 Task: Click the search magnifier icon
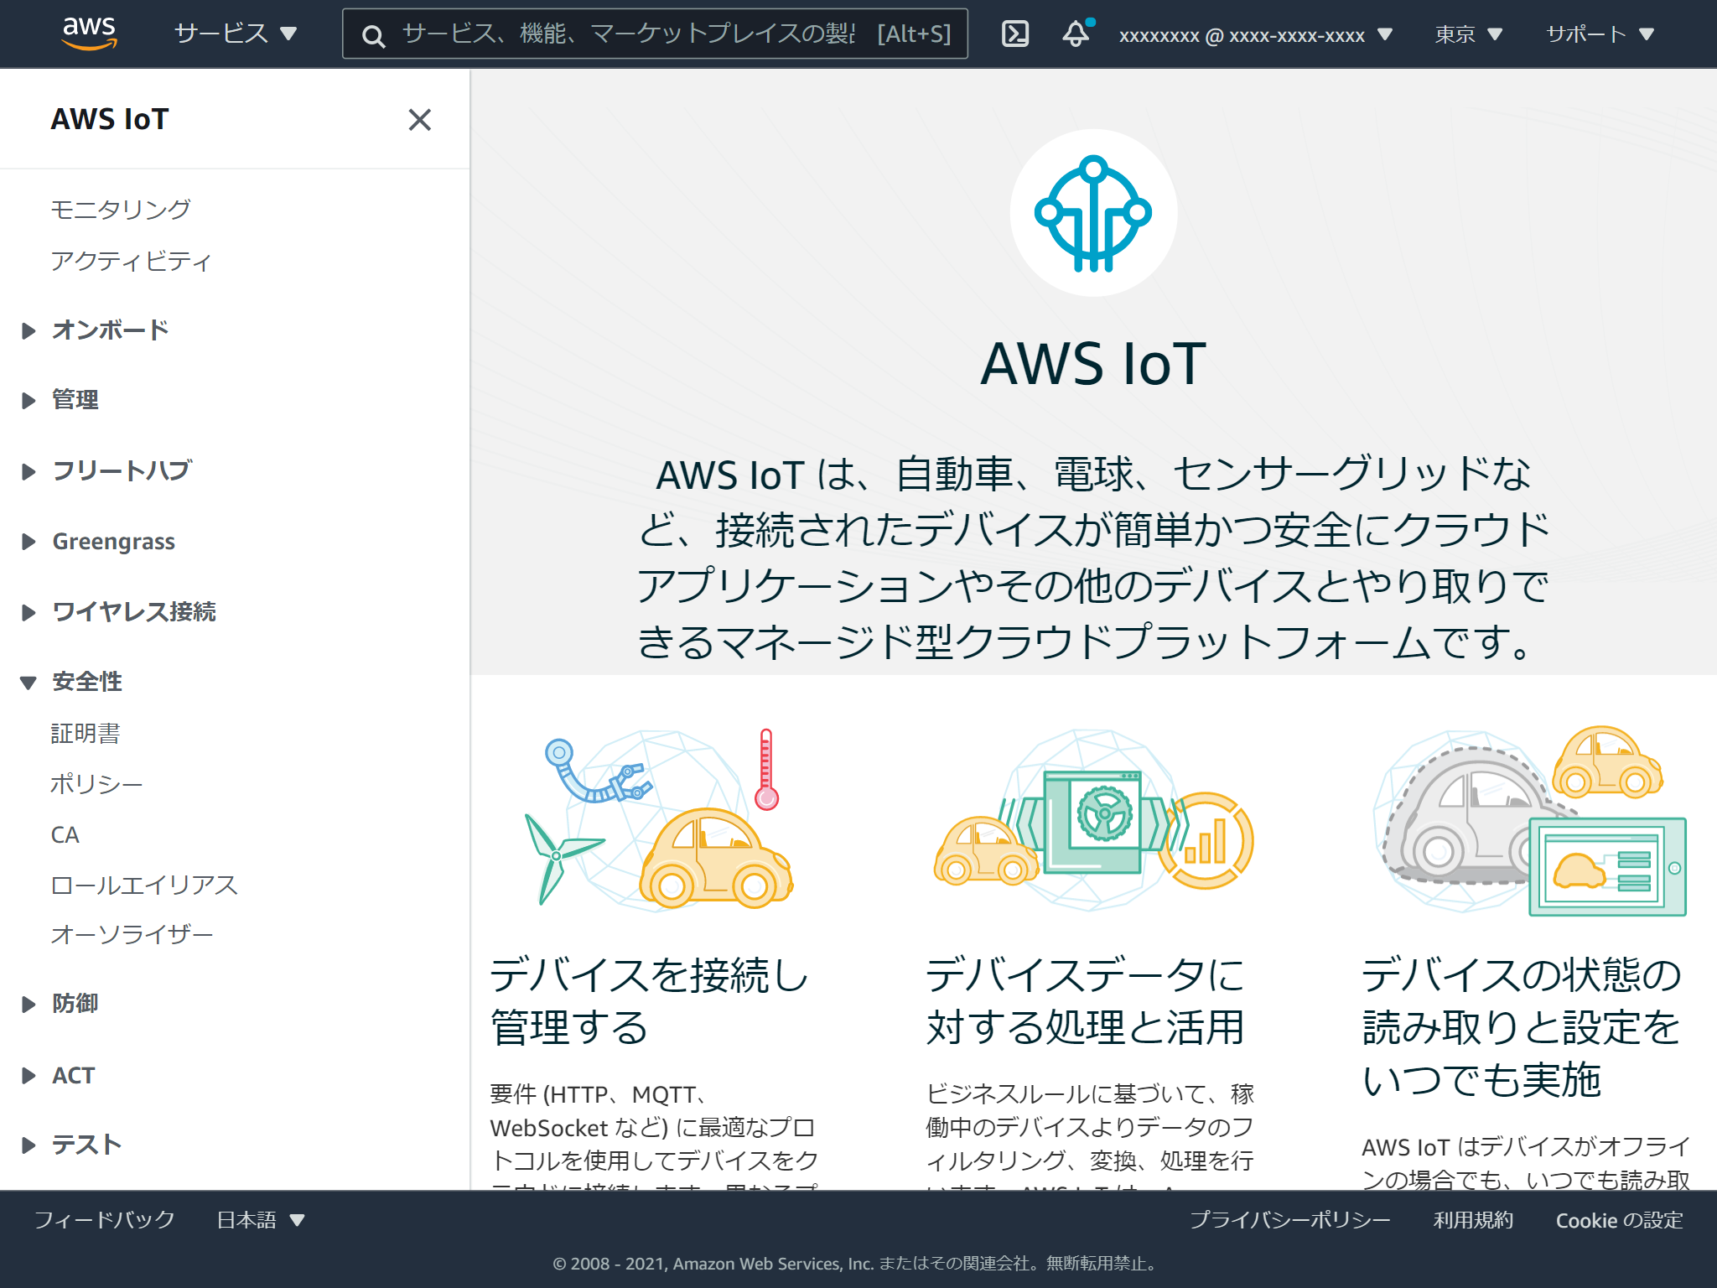coord(372,35)
